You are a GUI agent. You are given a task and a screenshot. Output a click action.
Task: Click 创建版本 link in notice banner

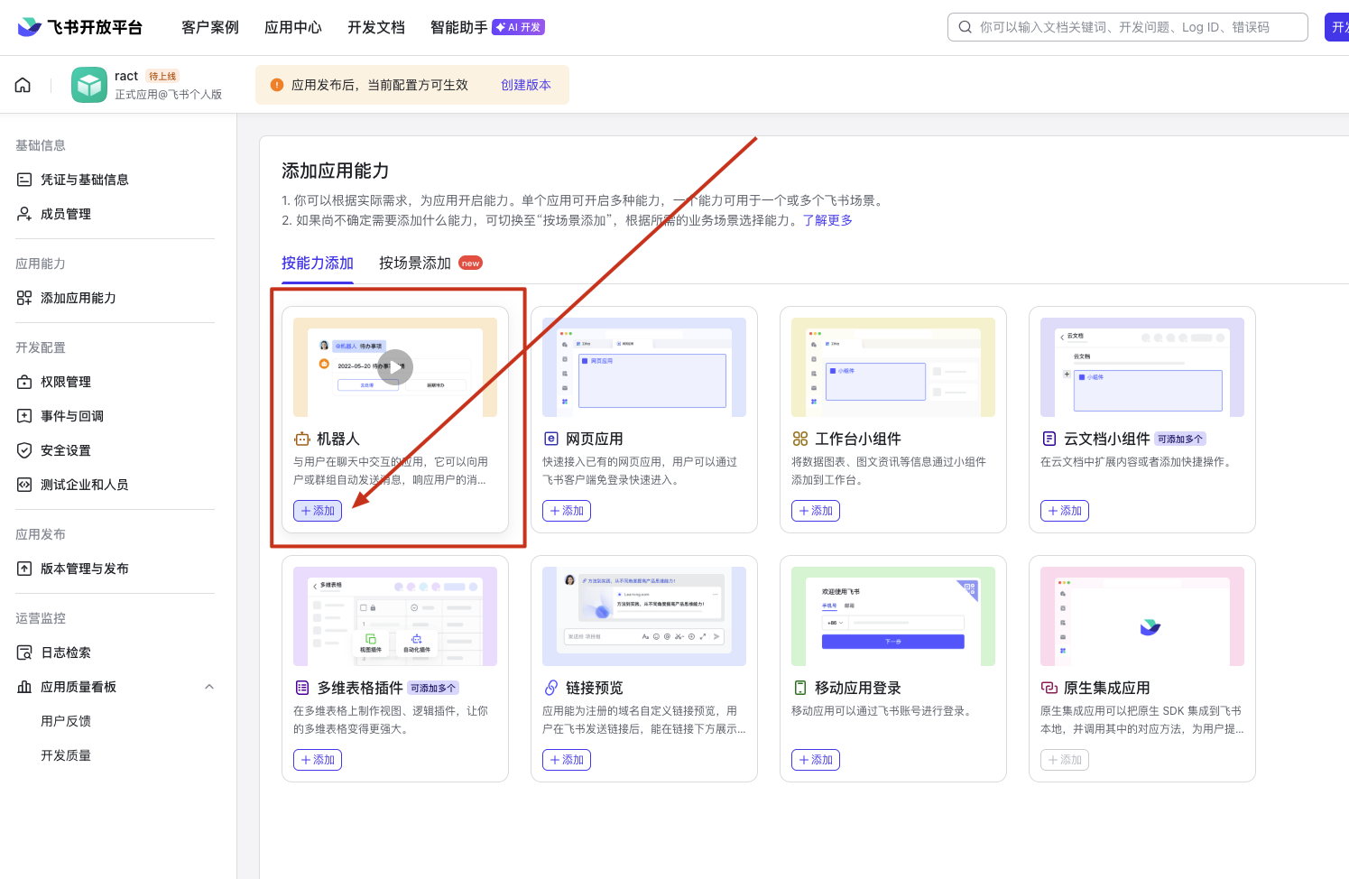click(x=526, y=85)
